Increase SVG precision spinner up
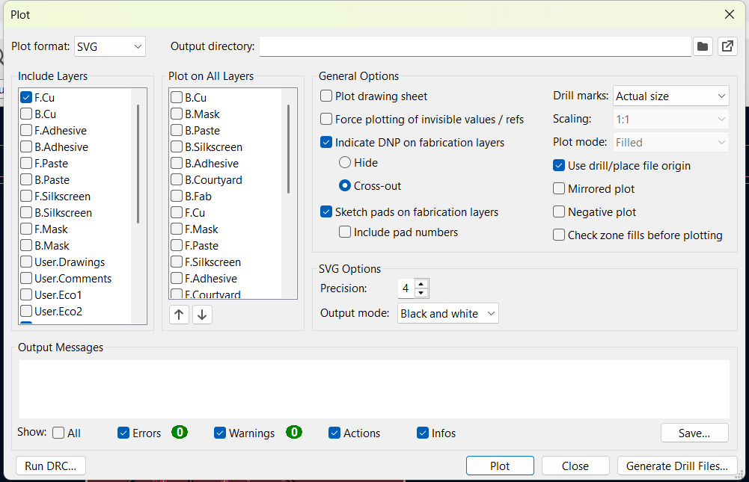 point(421,283)
